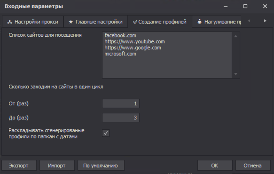The image size is (274, 174).
Task: Reset settings with По умолчанию button
Action: [101, 166]
